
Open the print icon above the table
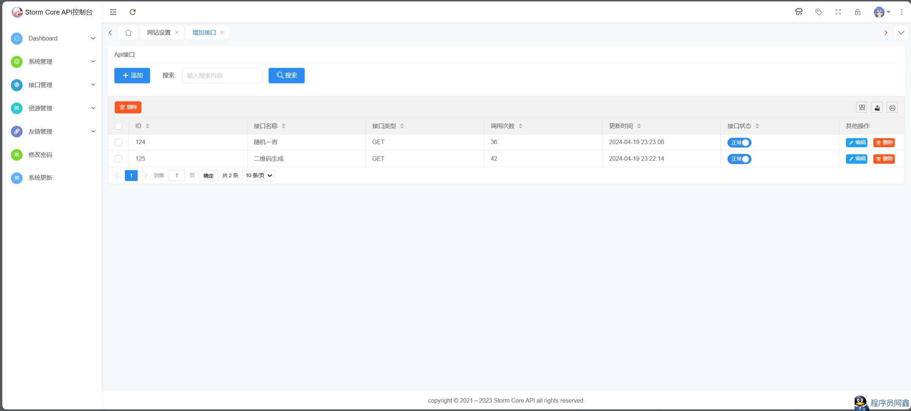pos(892,107)
